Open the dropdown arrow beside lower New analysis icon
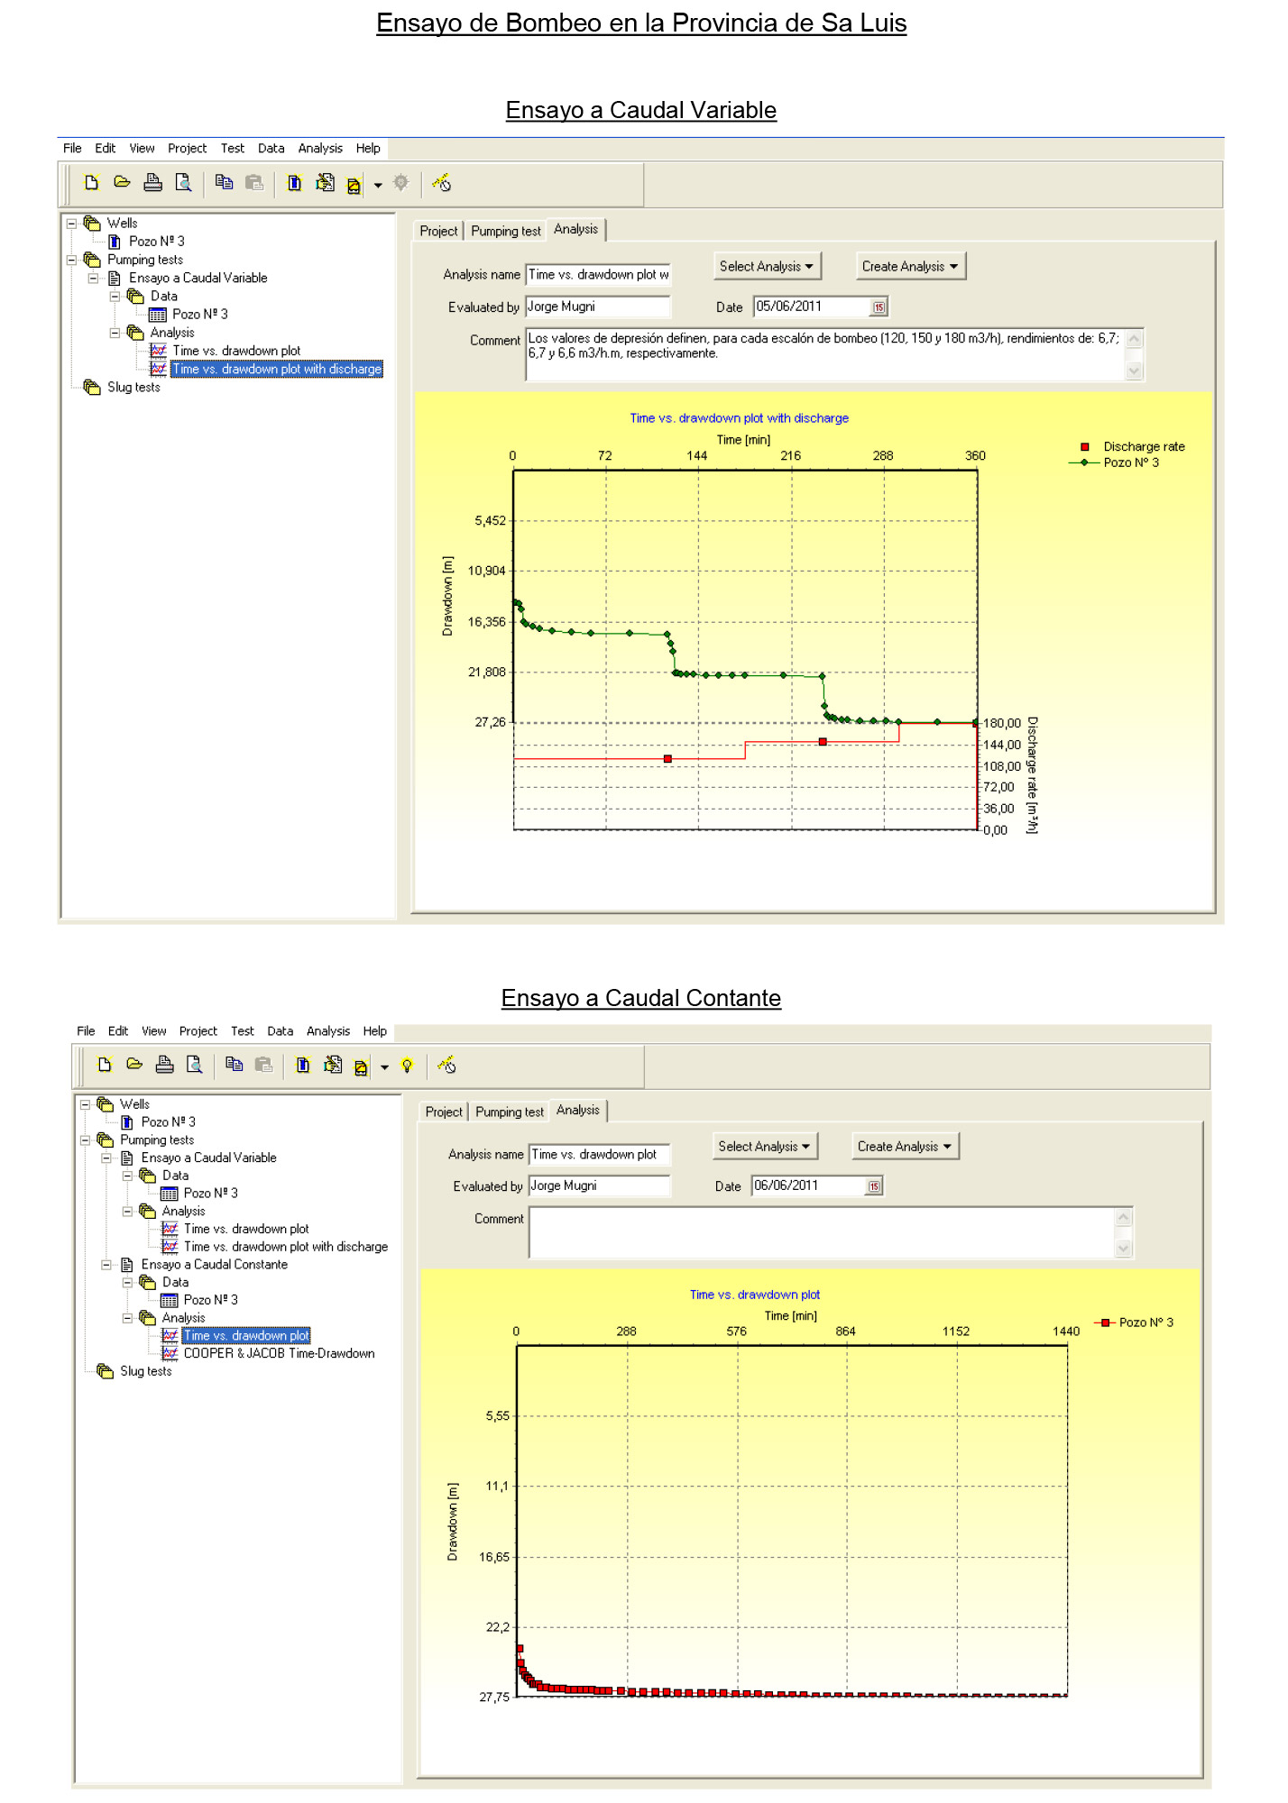Image resolution: width=1288 pixels, height=1803 pixels. coord(384,1067)
